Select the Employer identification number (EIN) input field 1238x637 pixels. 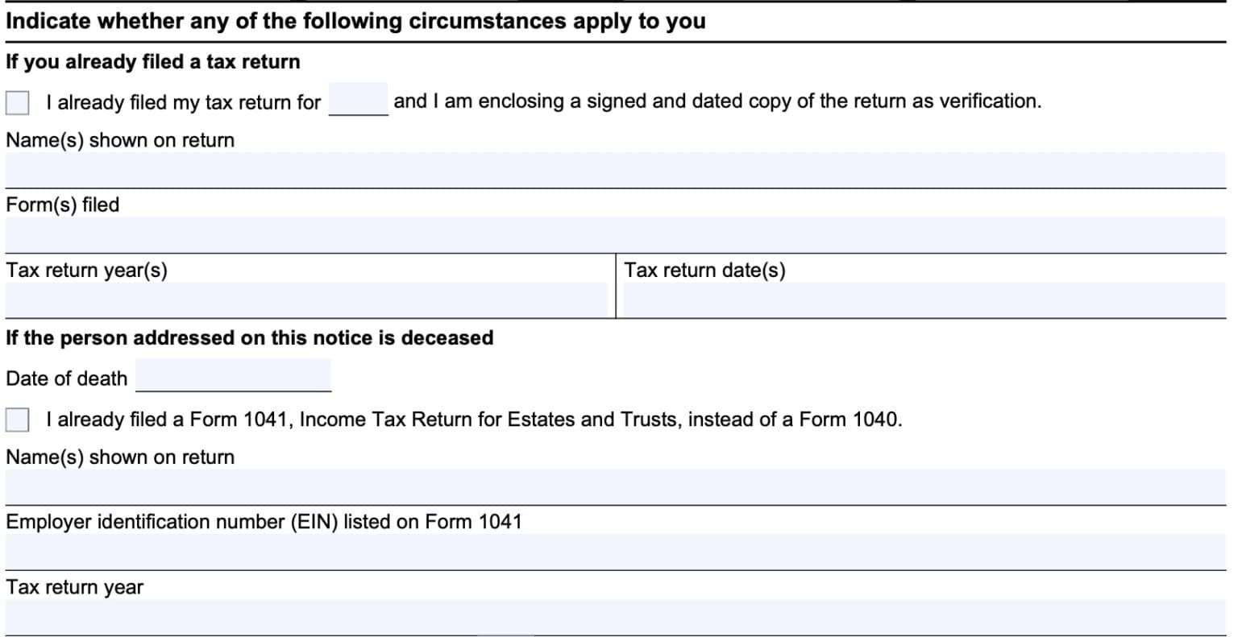[x=615, y=552]
